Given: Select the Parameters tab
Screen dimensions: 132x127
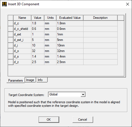Looking at the screenshot, I should coord(16,81).
